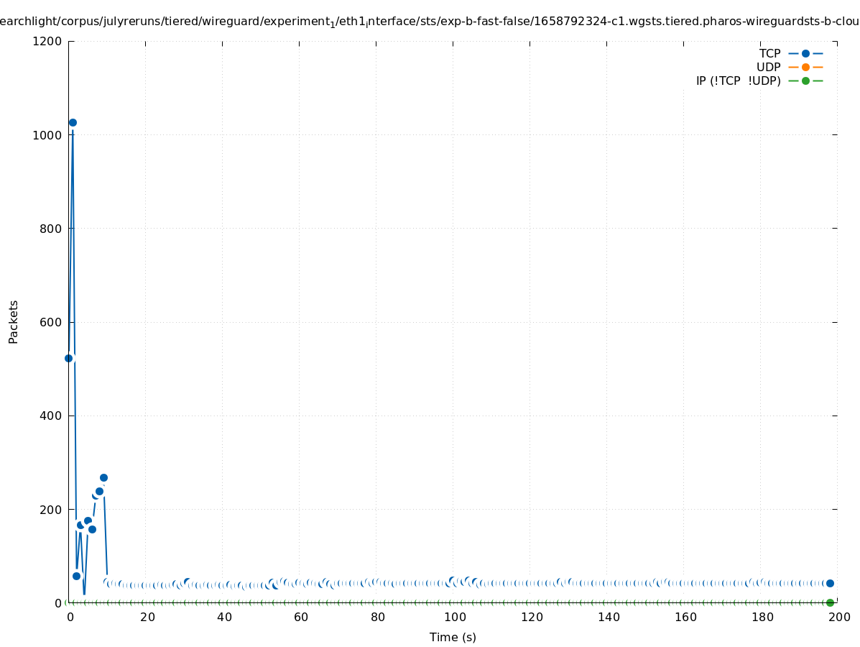Screen dimensions: 860x647
Task: Click the 400 y-axis tick label
Action: point(51,416)
